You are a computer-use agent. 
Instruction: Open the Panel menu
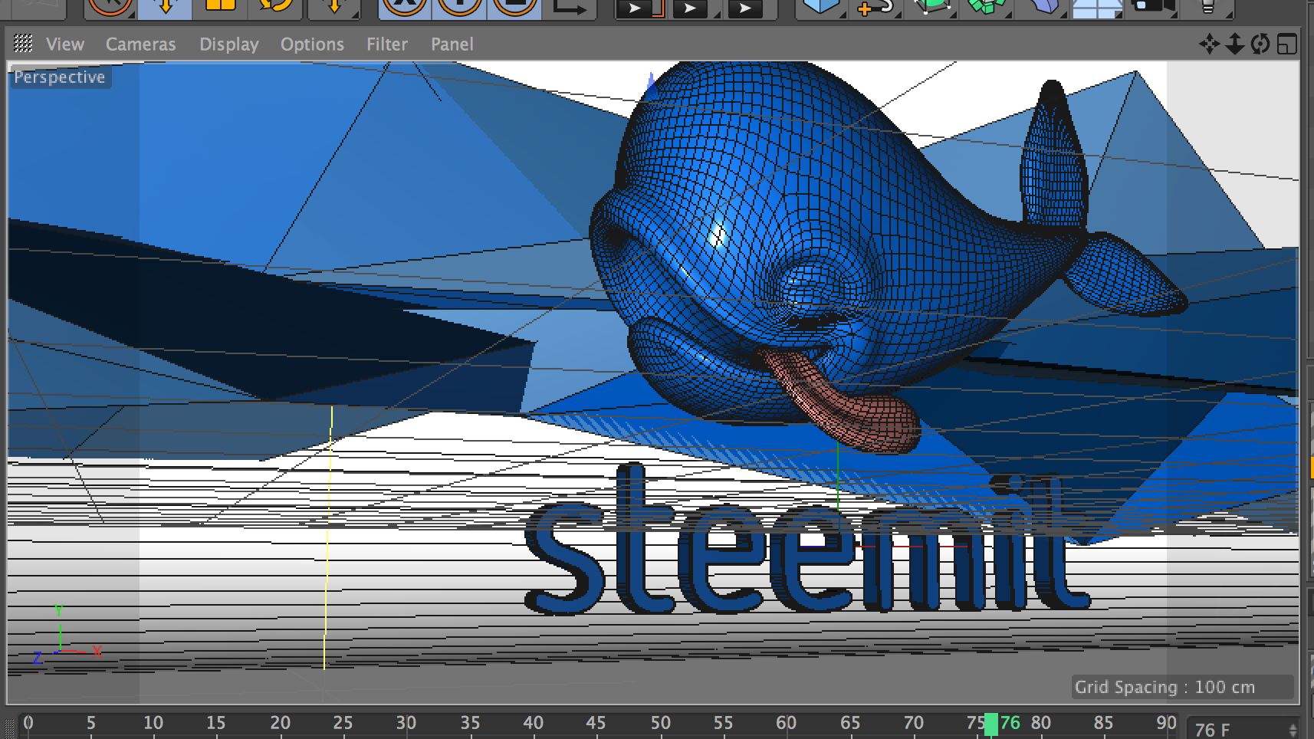(x=452, y=44)
